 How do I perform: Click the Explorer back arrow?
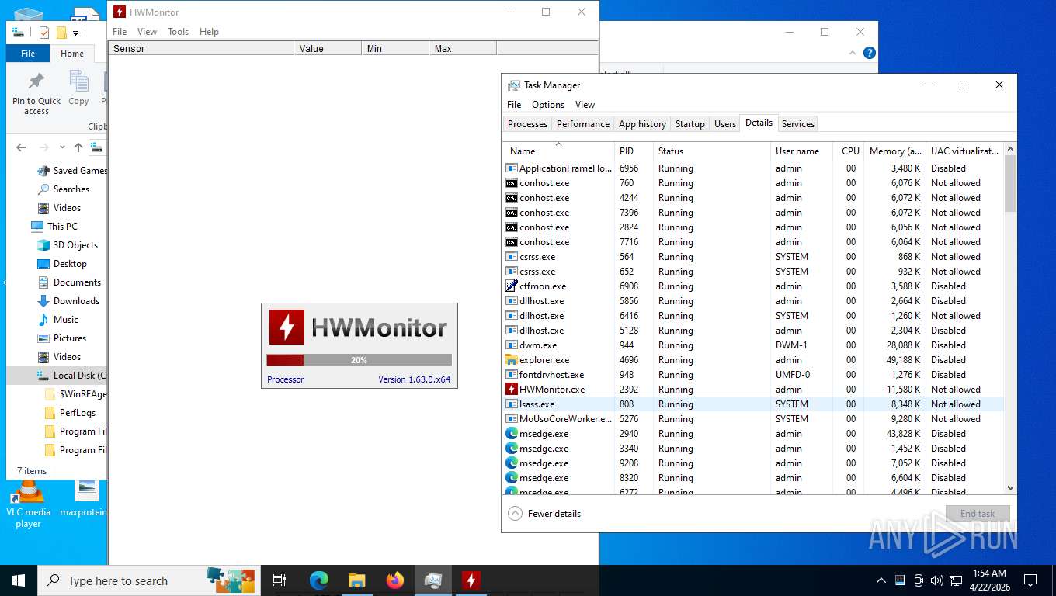coord(22,147)
